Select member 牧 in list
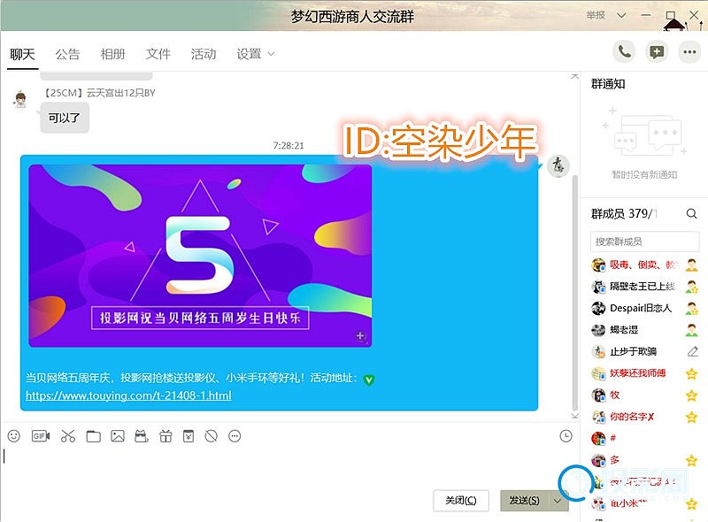 (x=644, y=395)
